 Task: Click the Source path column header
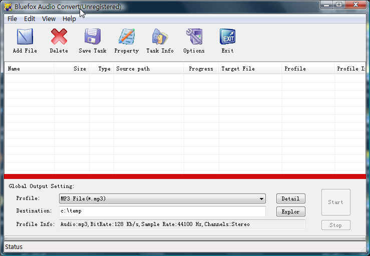click(149, 69)
